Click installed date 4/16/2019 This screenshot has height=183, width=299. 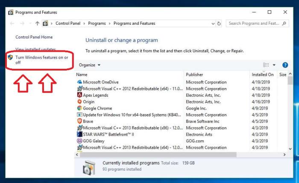tap(261, 101)
